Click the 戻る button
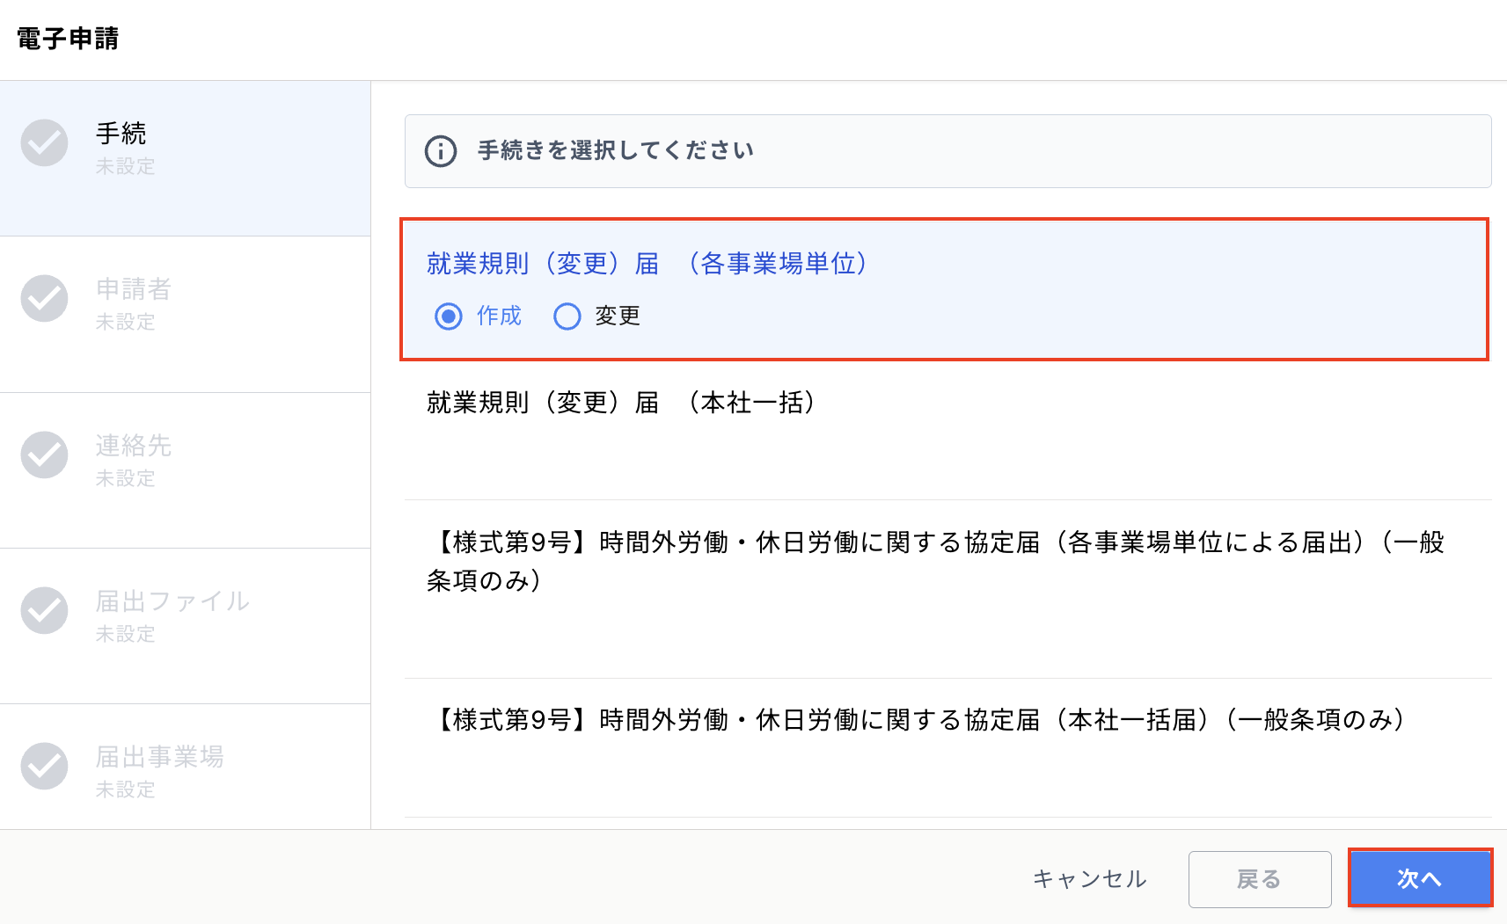This screenshot has width=1507, height=924. pos(1260,879)
